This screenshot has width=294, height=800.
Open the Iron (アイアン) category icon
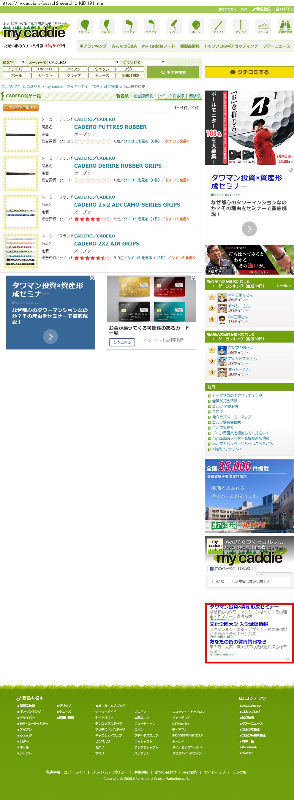(129, 26)
